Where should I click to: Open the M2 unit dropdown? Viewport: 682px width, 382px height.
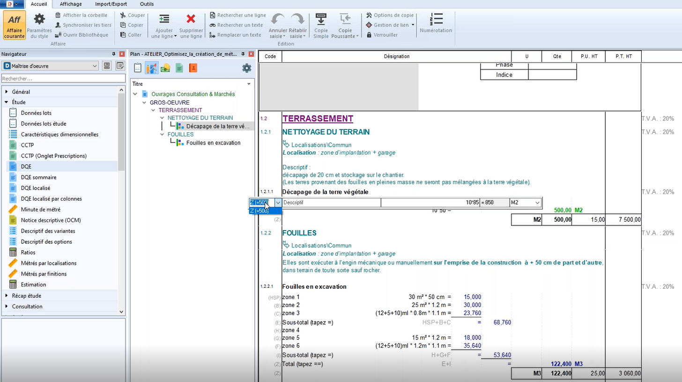coord(526,202)
